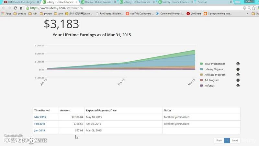Click the zoom magnifier icon in address bar

pos(249,8)
